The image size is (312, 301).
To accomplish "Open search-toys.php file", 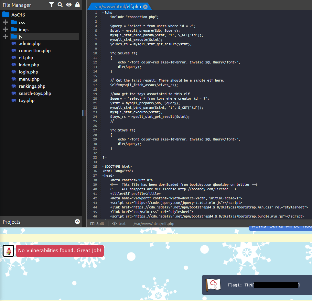I will (35, 93).
